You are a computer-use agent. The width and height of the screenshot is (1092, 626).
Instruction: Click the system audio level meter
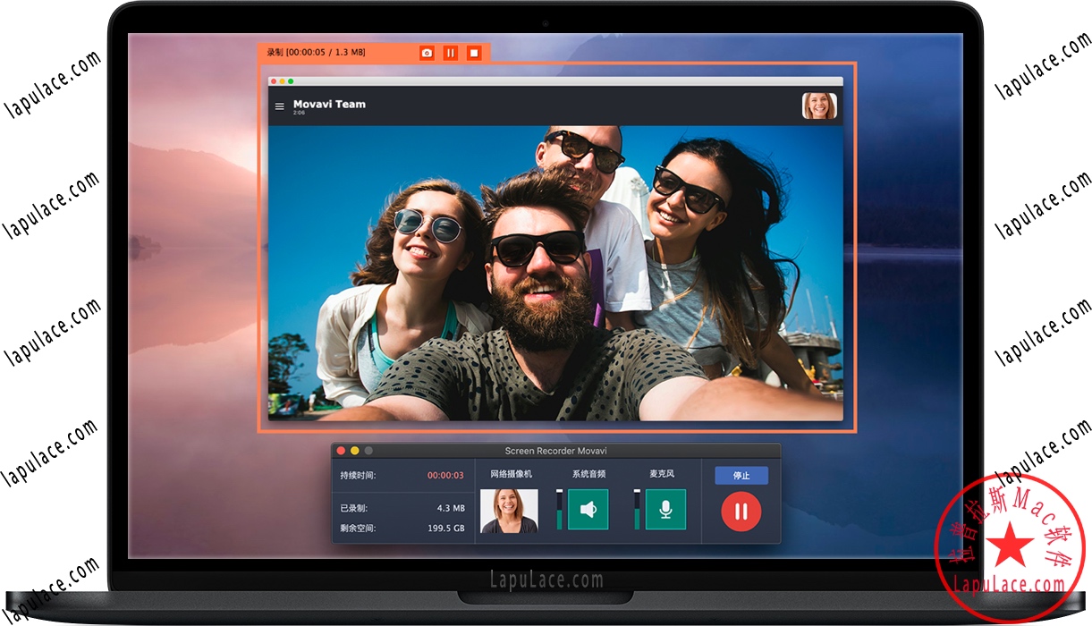click(x=559, y=511)
